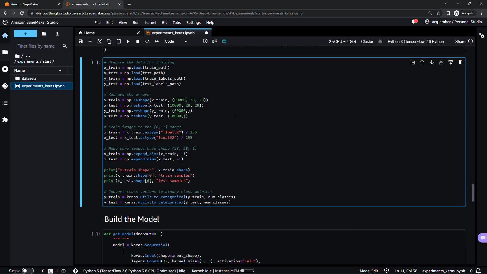Open the Kernel menu
The height and width of the screenshot is (274, 487).
click(150, 23)
